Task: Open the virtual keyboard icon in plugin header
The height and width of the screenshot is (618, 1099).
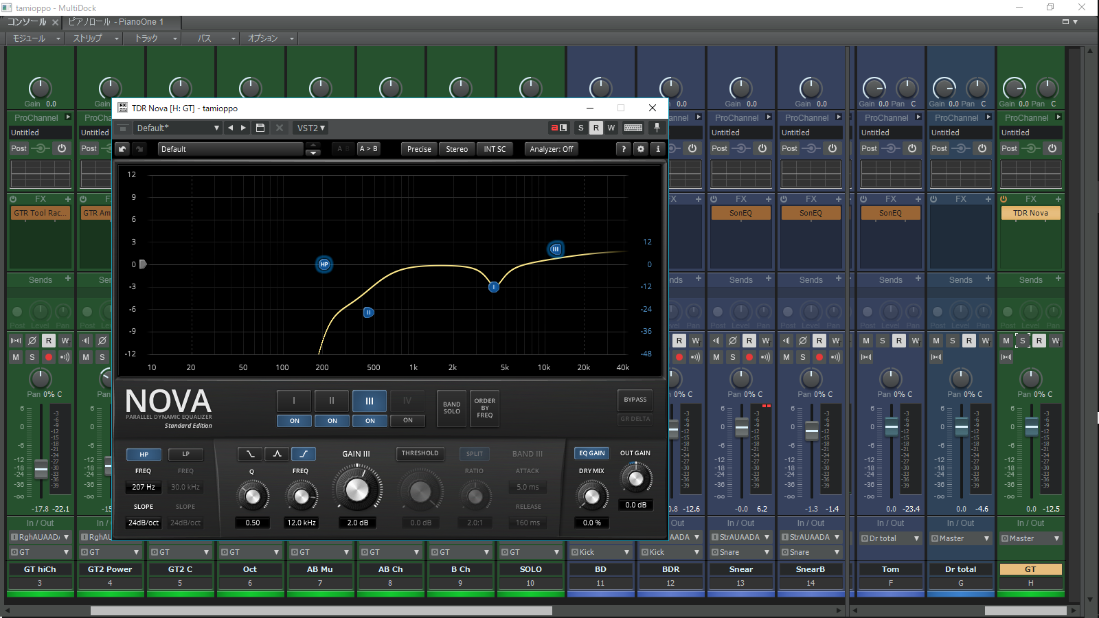Action: point(633,128)
